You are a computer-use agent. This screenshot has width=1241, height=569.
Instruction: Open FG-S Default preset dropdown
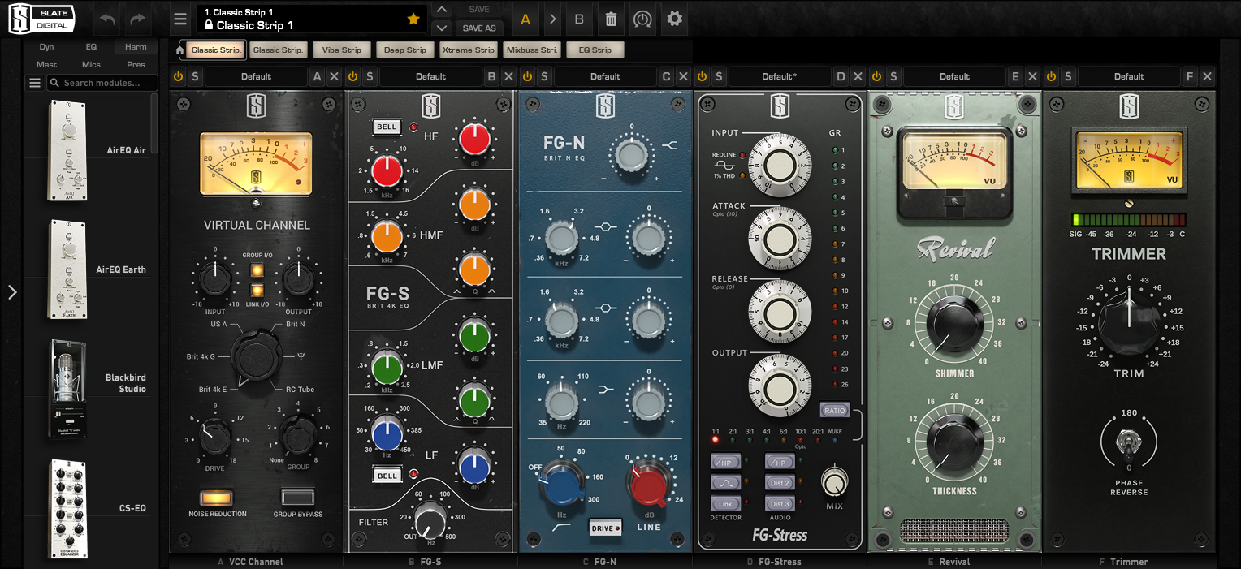tap(431, 76)
